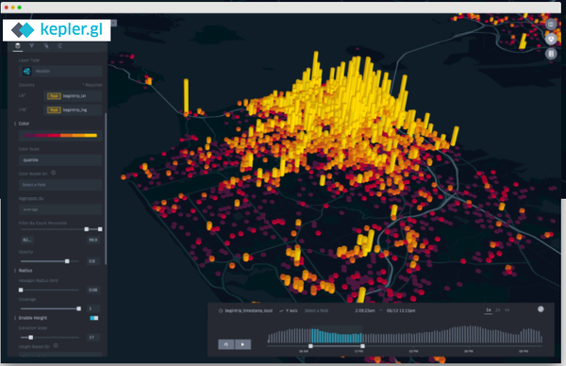The height and width of the screenshot is (366, 566).
Task: Open the Hexbin layer type selector
Action: [60, 71]
